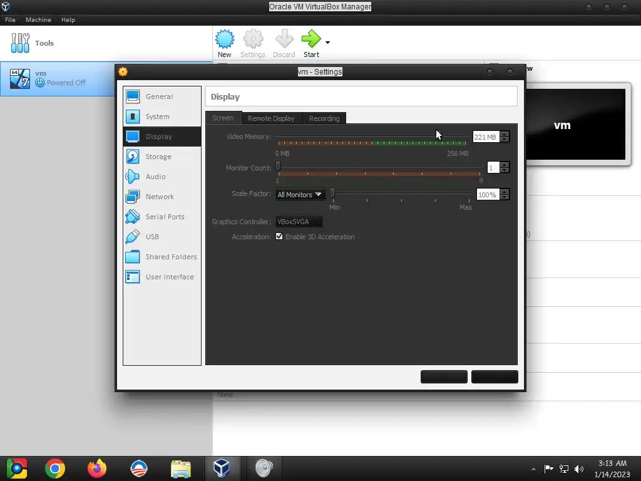
Task: Click the left dark button at dialog bottom
Action: [444, 376]
